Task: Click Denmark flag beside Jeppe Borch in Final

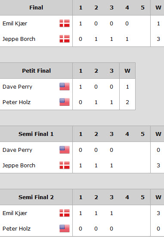Action: coord(65,39)
